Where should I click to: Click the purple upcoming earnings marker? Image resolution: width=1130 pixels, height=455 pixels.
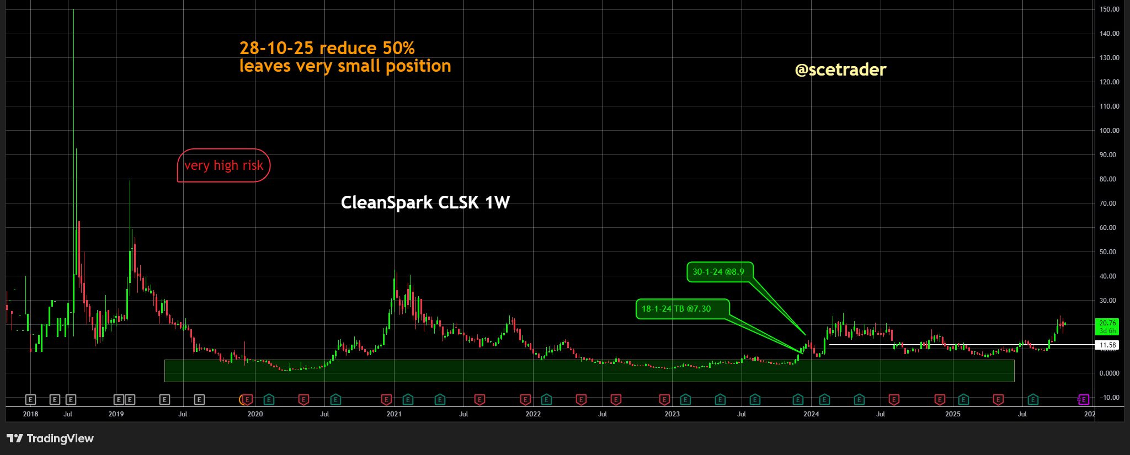point(1084,399)
